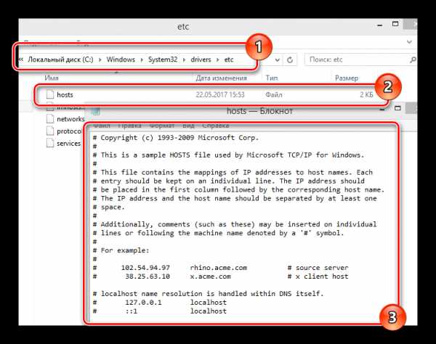Click '38.25.63.10' in the hosts text
This screenshot has width=436, height=344.
tap(148, 277)
